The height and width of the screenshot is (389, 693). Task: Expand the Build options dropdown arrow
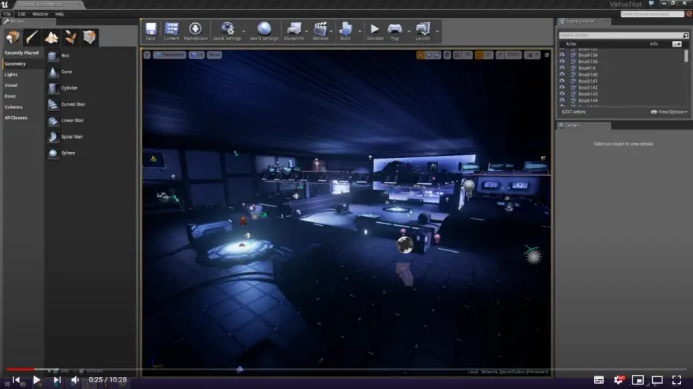[x=360, y=31]
